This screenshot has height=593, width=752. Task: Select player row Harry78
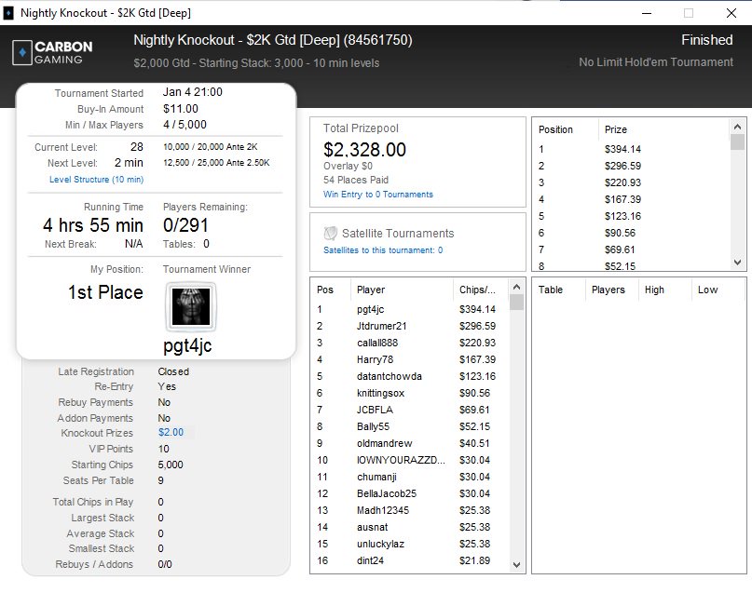tap(410, 359)
